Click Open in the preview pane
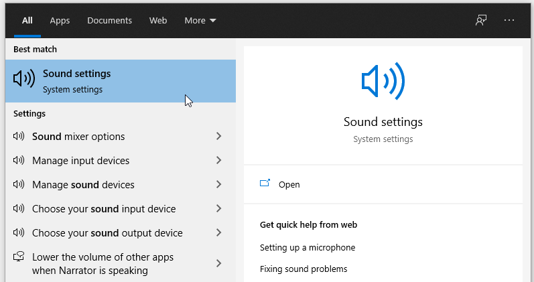The height and width of the screenshot is (282, 534). pyautogui.click(x=289, y=185)
